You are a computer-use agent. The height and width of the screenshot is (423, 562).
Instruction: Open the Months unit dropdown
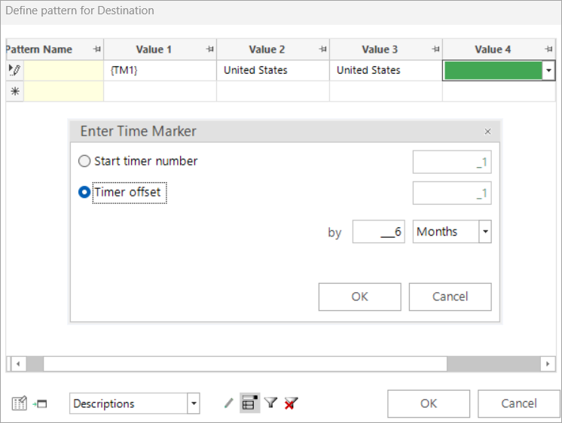[485, 232]
